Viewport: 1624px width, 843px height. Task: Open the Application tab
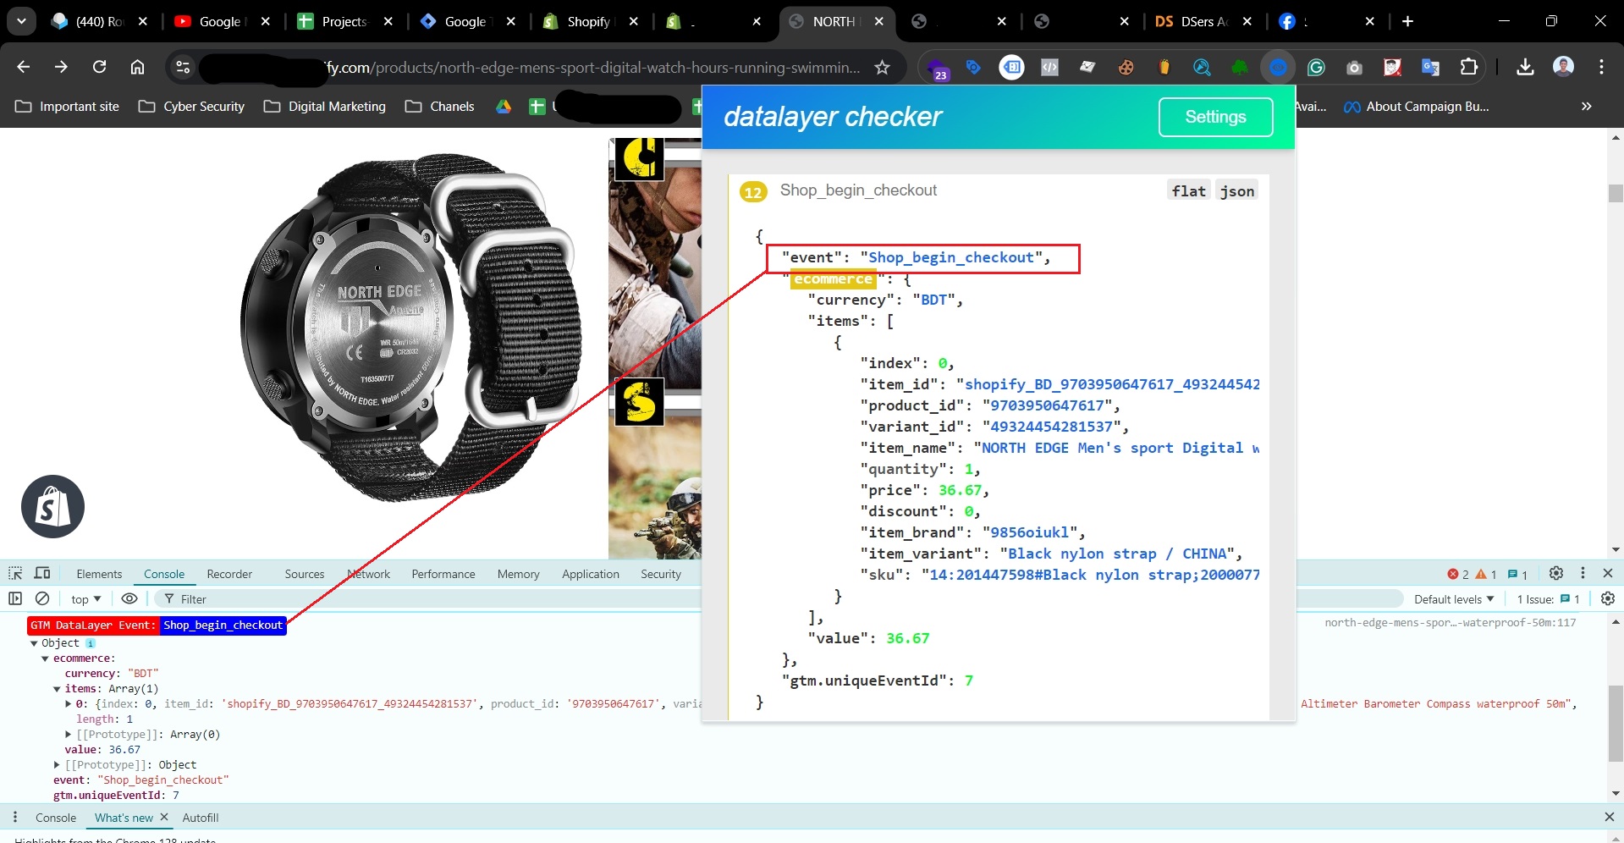tap(591, 574)
